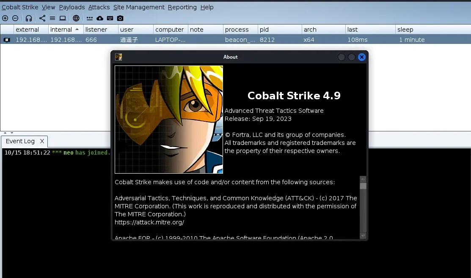Image resolution: width=471 pixels, height=278 pixels.
Task: Open listeners via the headphones icon
Action: 28,18
